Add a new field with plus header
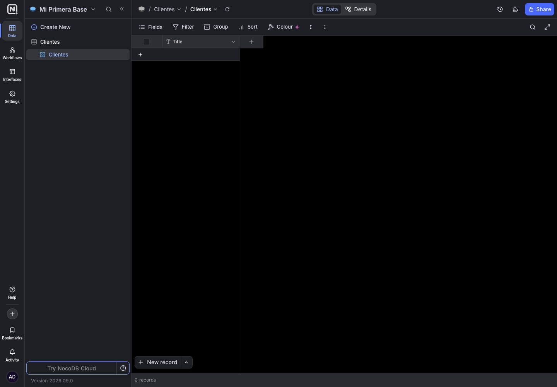 (x=251, y=42)
